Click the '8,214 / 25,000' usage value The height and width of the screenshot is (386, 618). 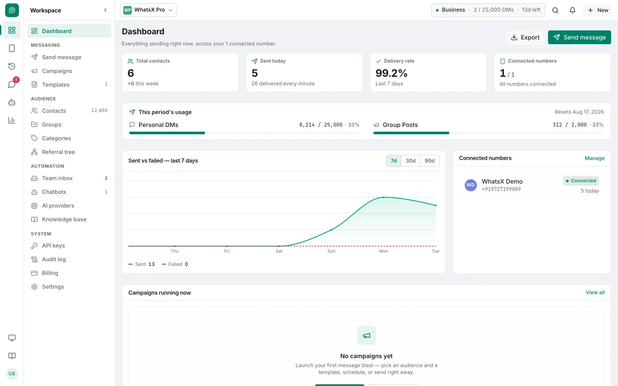click(x=321, y=125)
